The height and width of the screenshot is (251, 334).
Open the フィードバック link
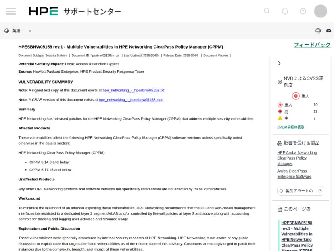coord(312,45)
